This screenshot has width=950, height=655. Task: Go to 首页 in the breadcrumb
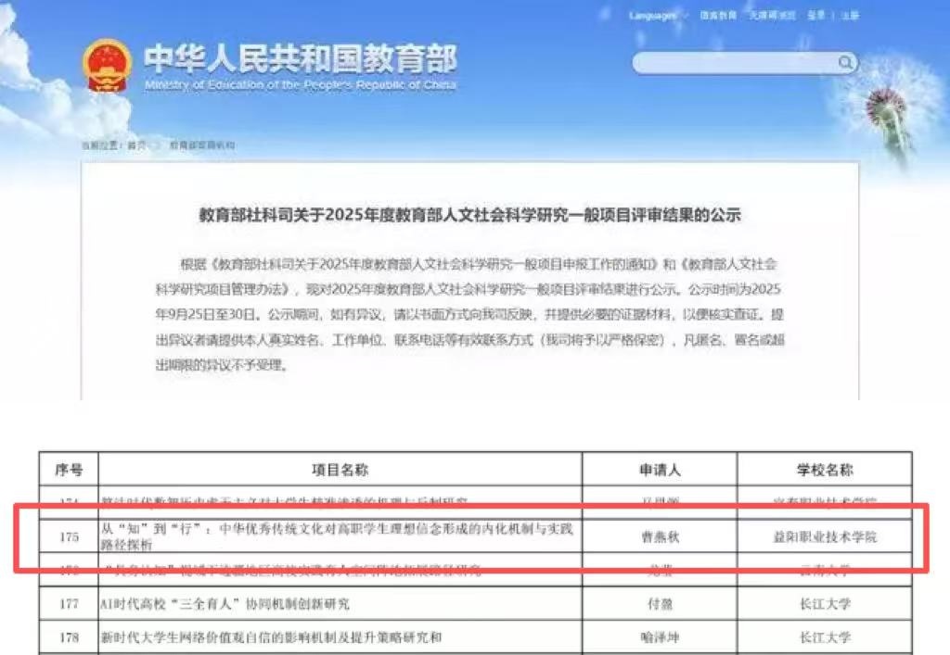tap(137, 145)
